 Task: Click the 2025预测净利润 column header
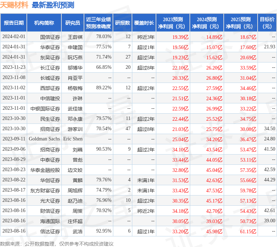point(241,23)
